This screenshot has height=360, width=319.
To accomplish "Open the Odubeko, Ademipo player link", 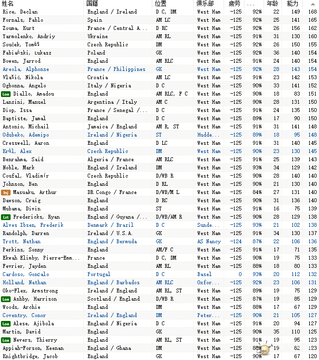I will pos(26,135).
